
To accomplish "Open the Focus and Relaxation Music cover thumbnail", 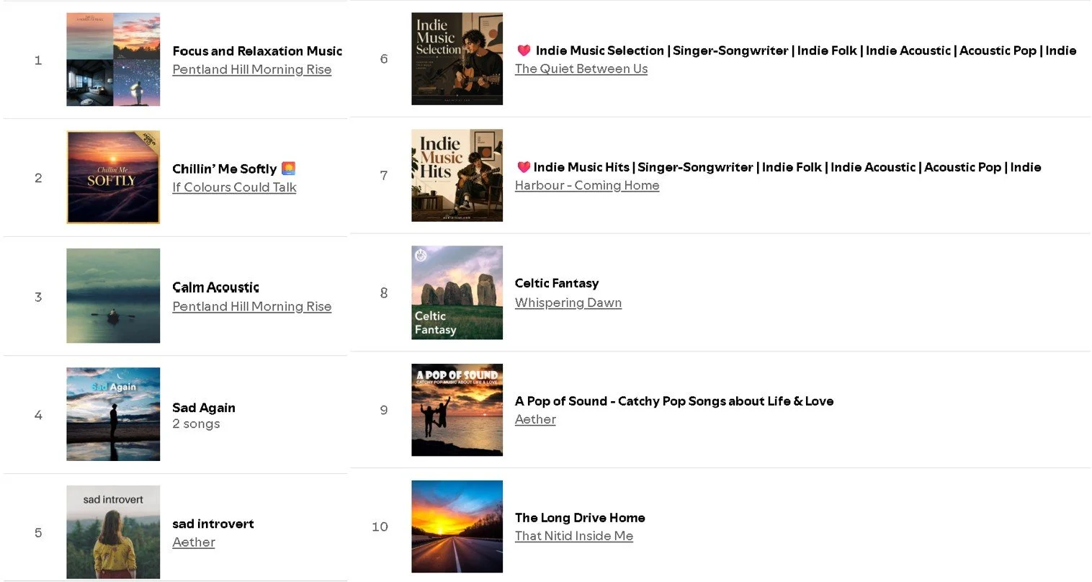I will [x=113, y=59].
